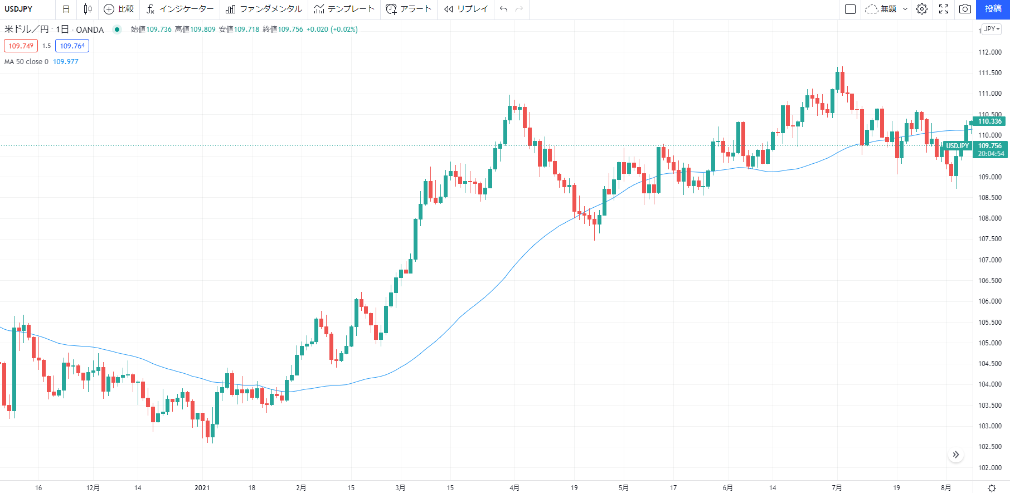
Task: Open the indicators menu
Action: [180, 9]
